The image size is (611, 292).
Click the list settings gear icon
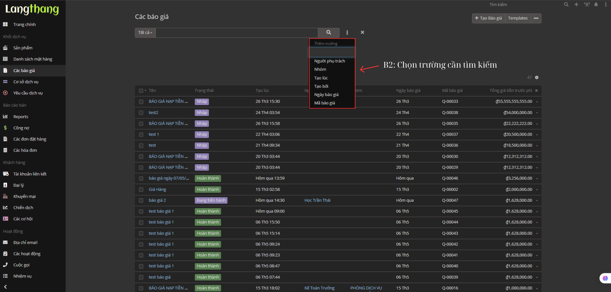point(537,78)
